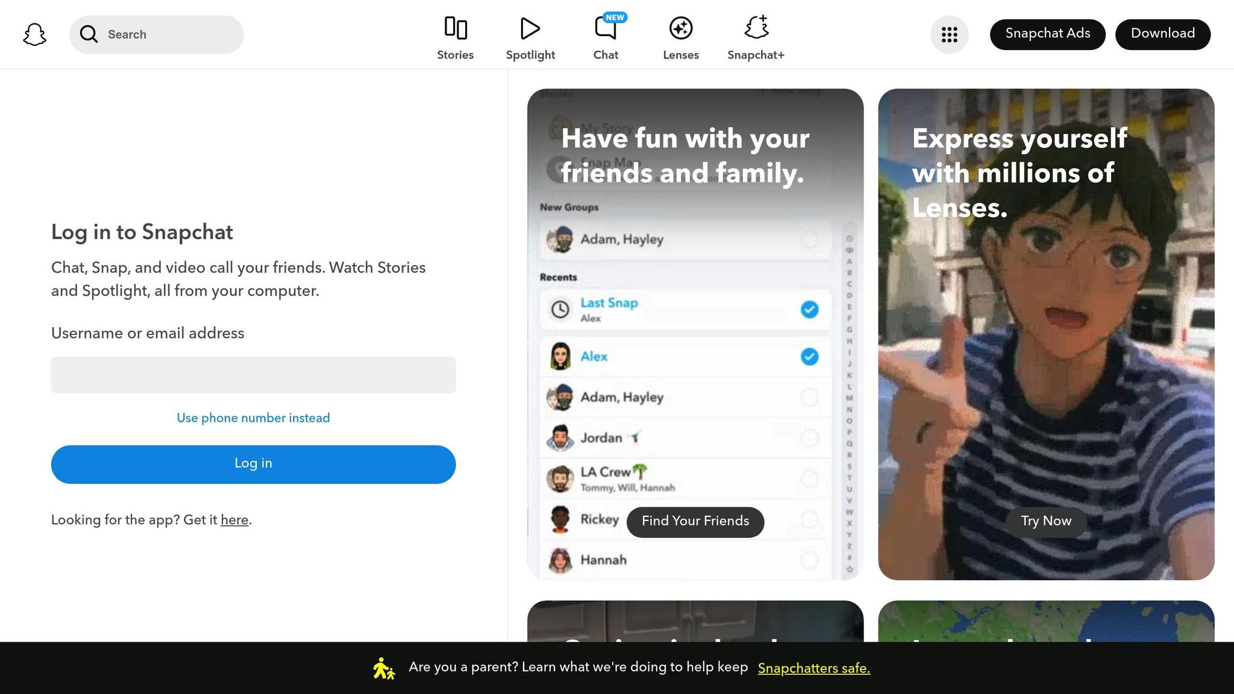Image resolution: width=1234 pixels, height=694 pixels.
Task: Check the Jordan row circle
Action: pyautogui.click(x=809, y=438)
